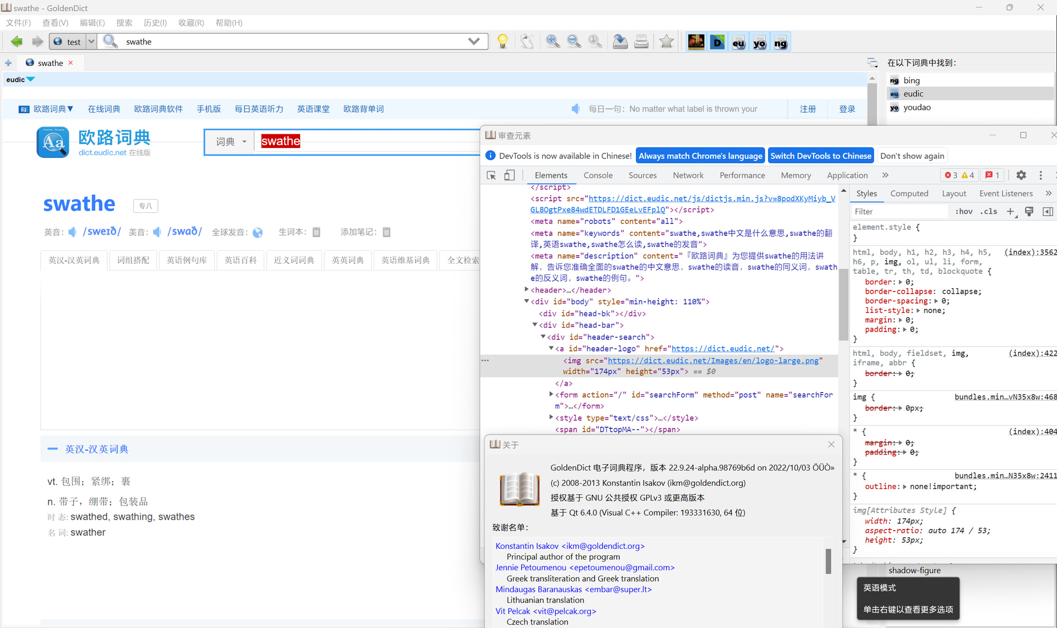Add word to favorites with star icon
Screen dimensions: 1057x628
pyautogui.click(x=666, y=41)
